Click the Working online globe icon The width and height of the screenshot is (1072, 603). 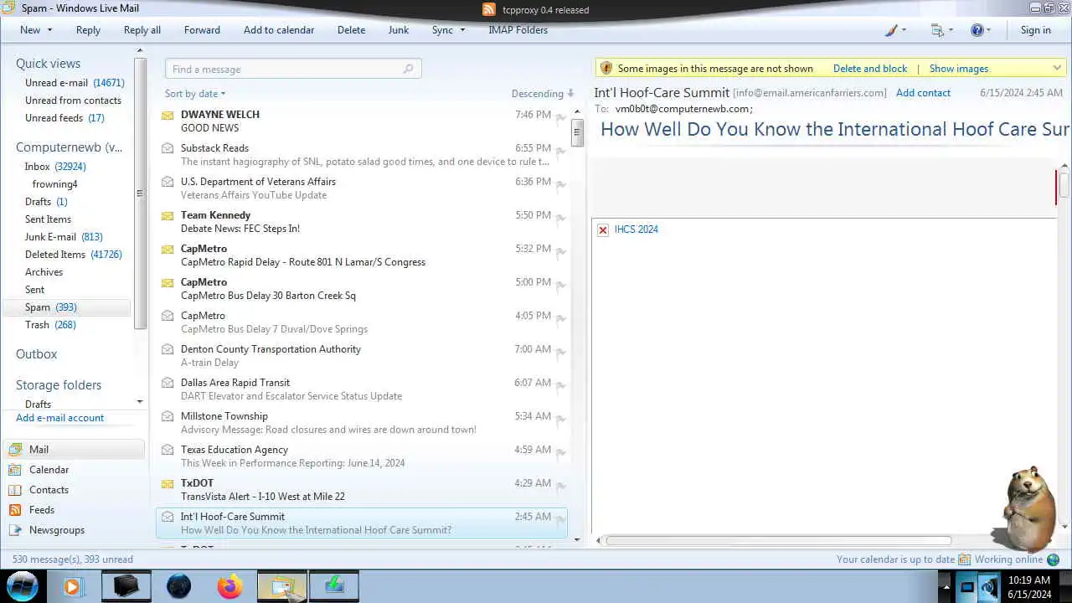[x=1054, y=559]
